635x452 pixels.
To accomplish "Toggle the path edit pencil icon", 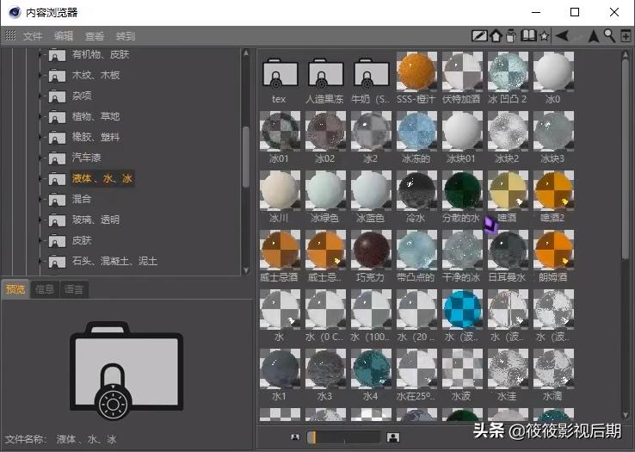I will [x=479, y=36].
